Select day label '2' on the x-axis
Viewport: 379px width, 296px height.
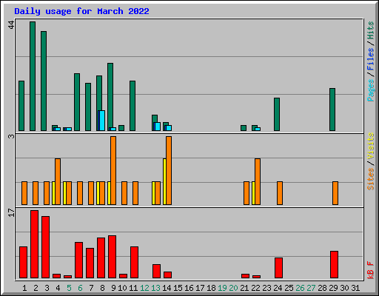click(x=36, y=288)
